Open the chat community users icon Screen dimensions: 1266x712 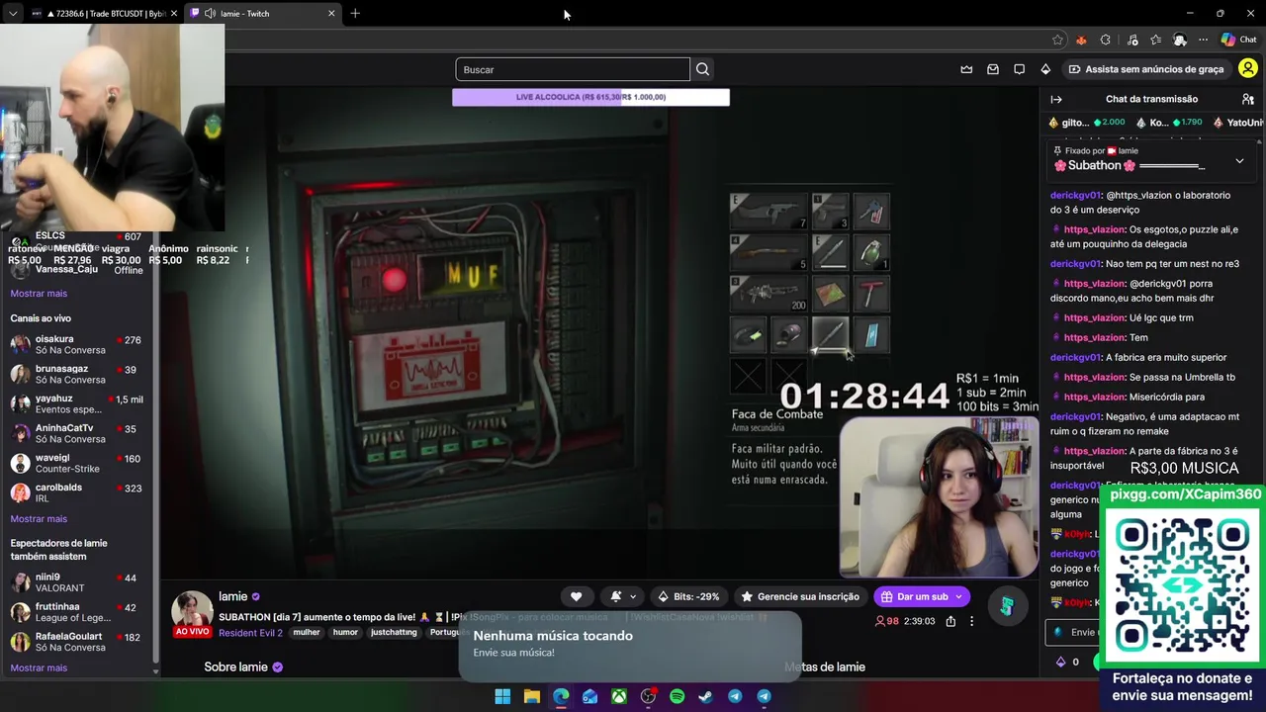(x=1248, y=99)
